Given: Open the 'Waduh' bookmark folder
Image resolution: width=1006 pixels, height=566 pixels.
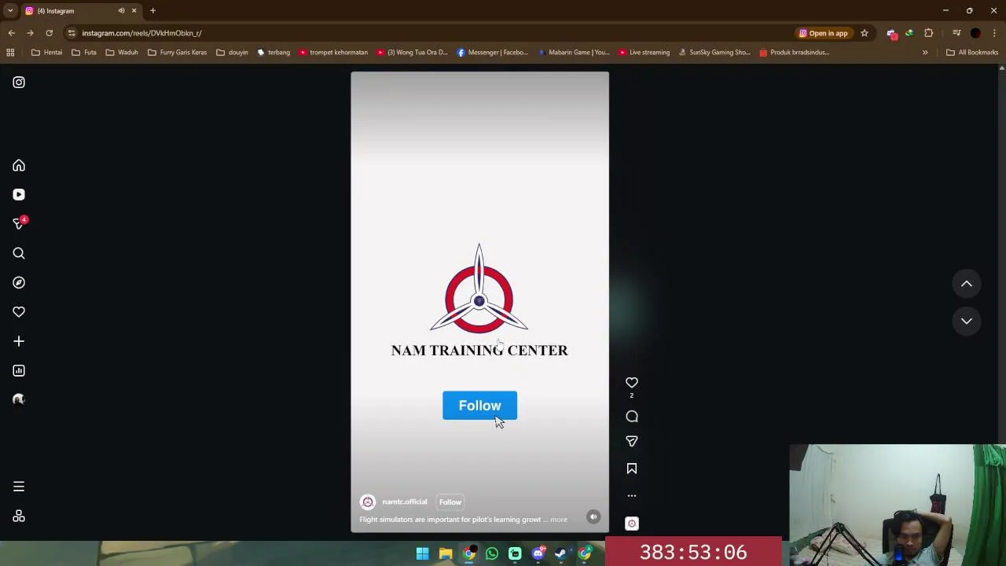Looking at the screenshot, I should [x=122, y=53].
